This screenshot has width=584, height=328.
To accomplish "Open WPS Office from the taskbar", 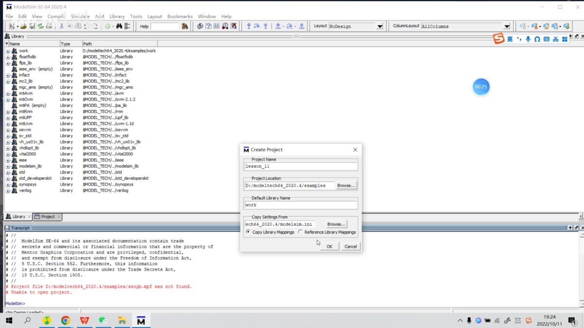I will pos(84,320).
